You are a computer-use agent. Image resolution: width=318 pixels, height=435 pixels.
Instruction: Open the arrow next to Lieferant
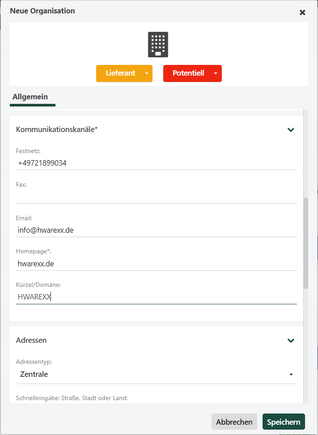pos(147,73)
